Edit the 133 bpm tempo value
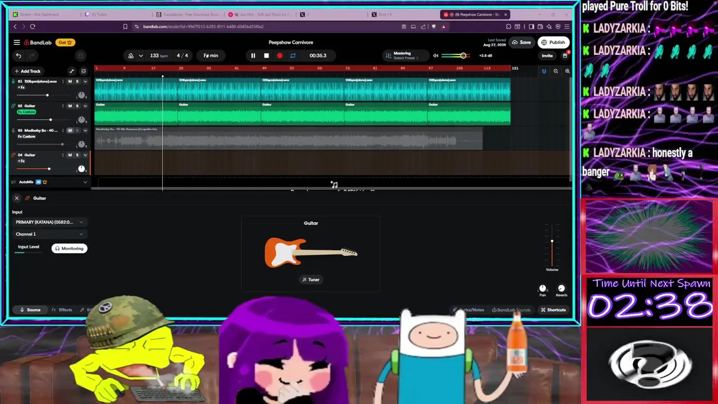Screen dimensions: 718x404 (159, 56)
